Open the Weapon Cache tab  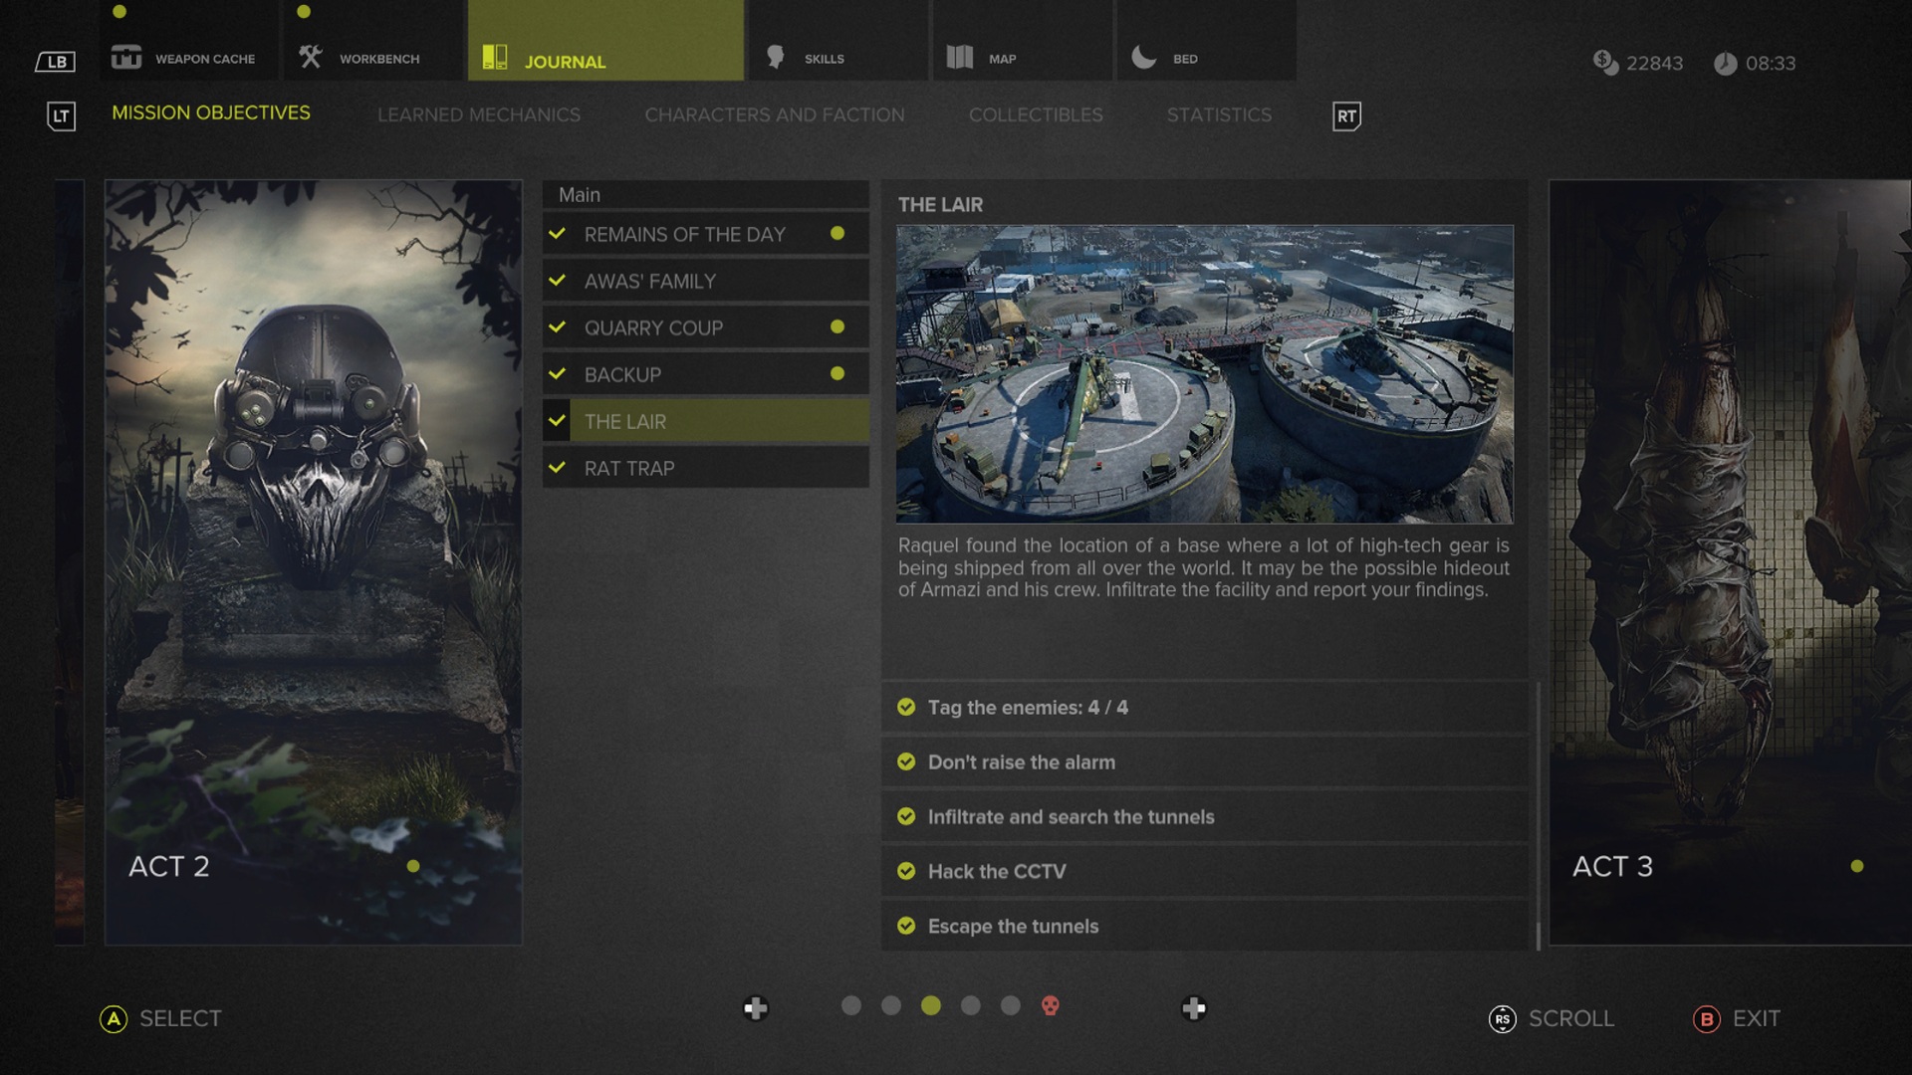[x=189, y=41]
